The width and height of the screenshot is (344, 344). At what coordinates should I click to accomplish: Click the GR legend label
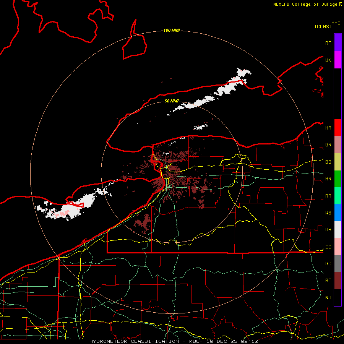tap(328, 145)
